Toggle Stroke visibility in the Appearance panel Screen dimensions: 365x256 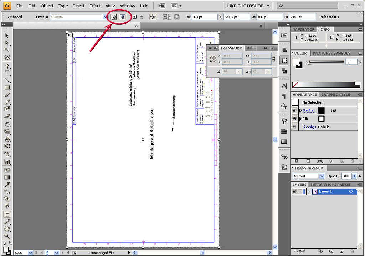295,110
